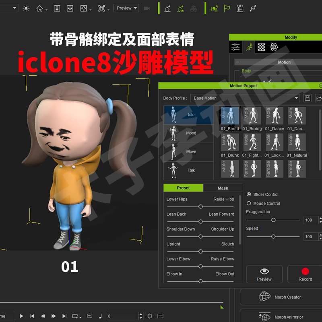Screen dimensions: 322x322
Task: Open the Morph Animator panel
Action: [282, 317]
